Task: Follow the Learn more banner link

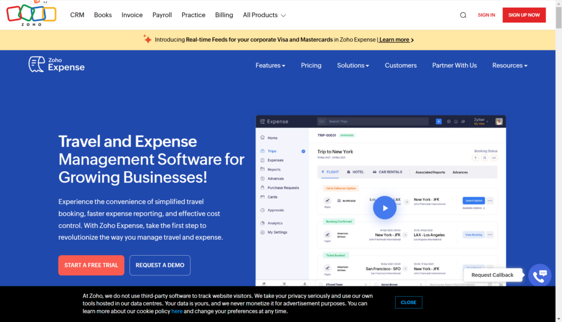Action: (x=396, y=39)
